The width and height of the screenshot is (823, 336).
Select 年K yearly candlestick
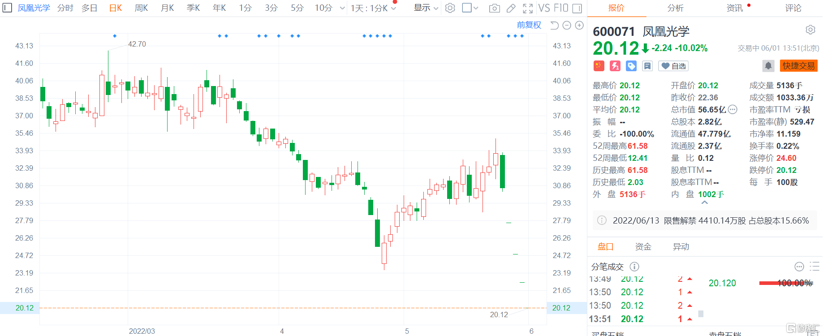pyautogui.click(x=220, y=8)
